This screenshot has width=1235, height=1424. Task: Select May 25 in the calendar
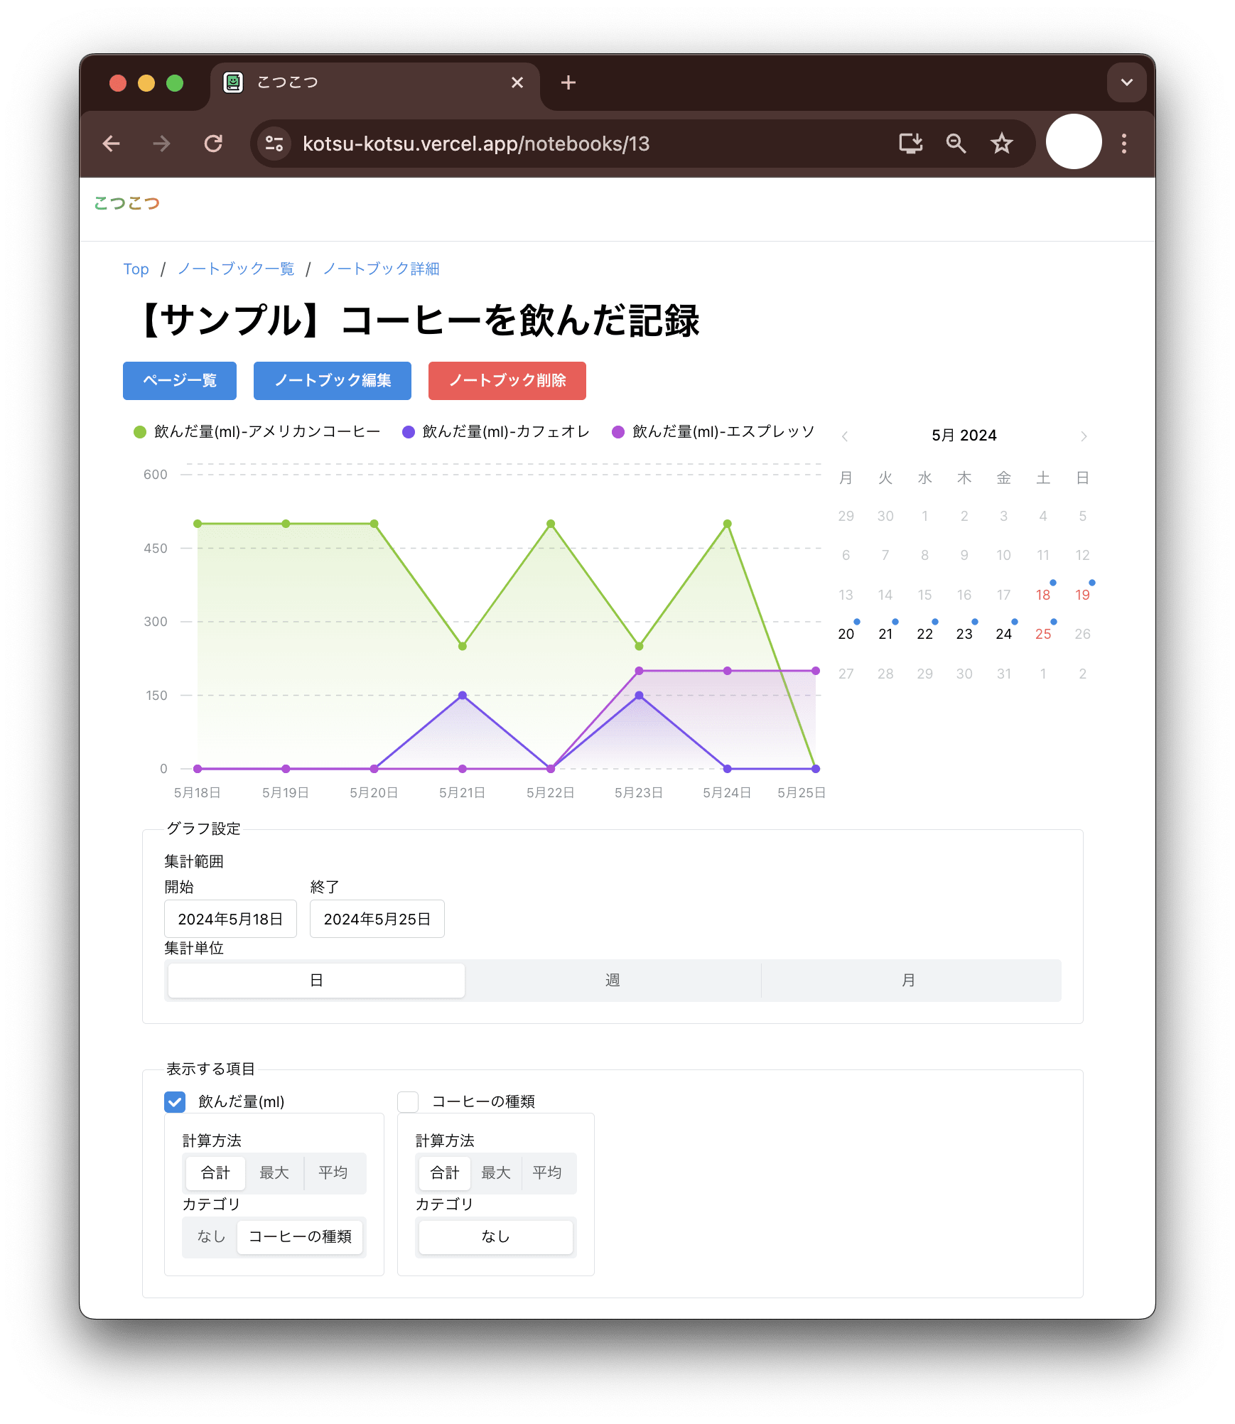pos(1043,634)
